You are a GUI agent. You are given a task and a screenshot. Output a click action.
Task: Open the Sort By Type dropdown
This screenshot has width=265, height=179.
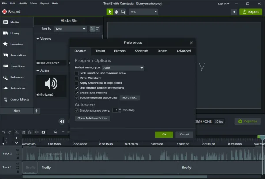[x=71, y=29]
